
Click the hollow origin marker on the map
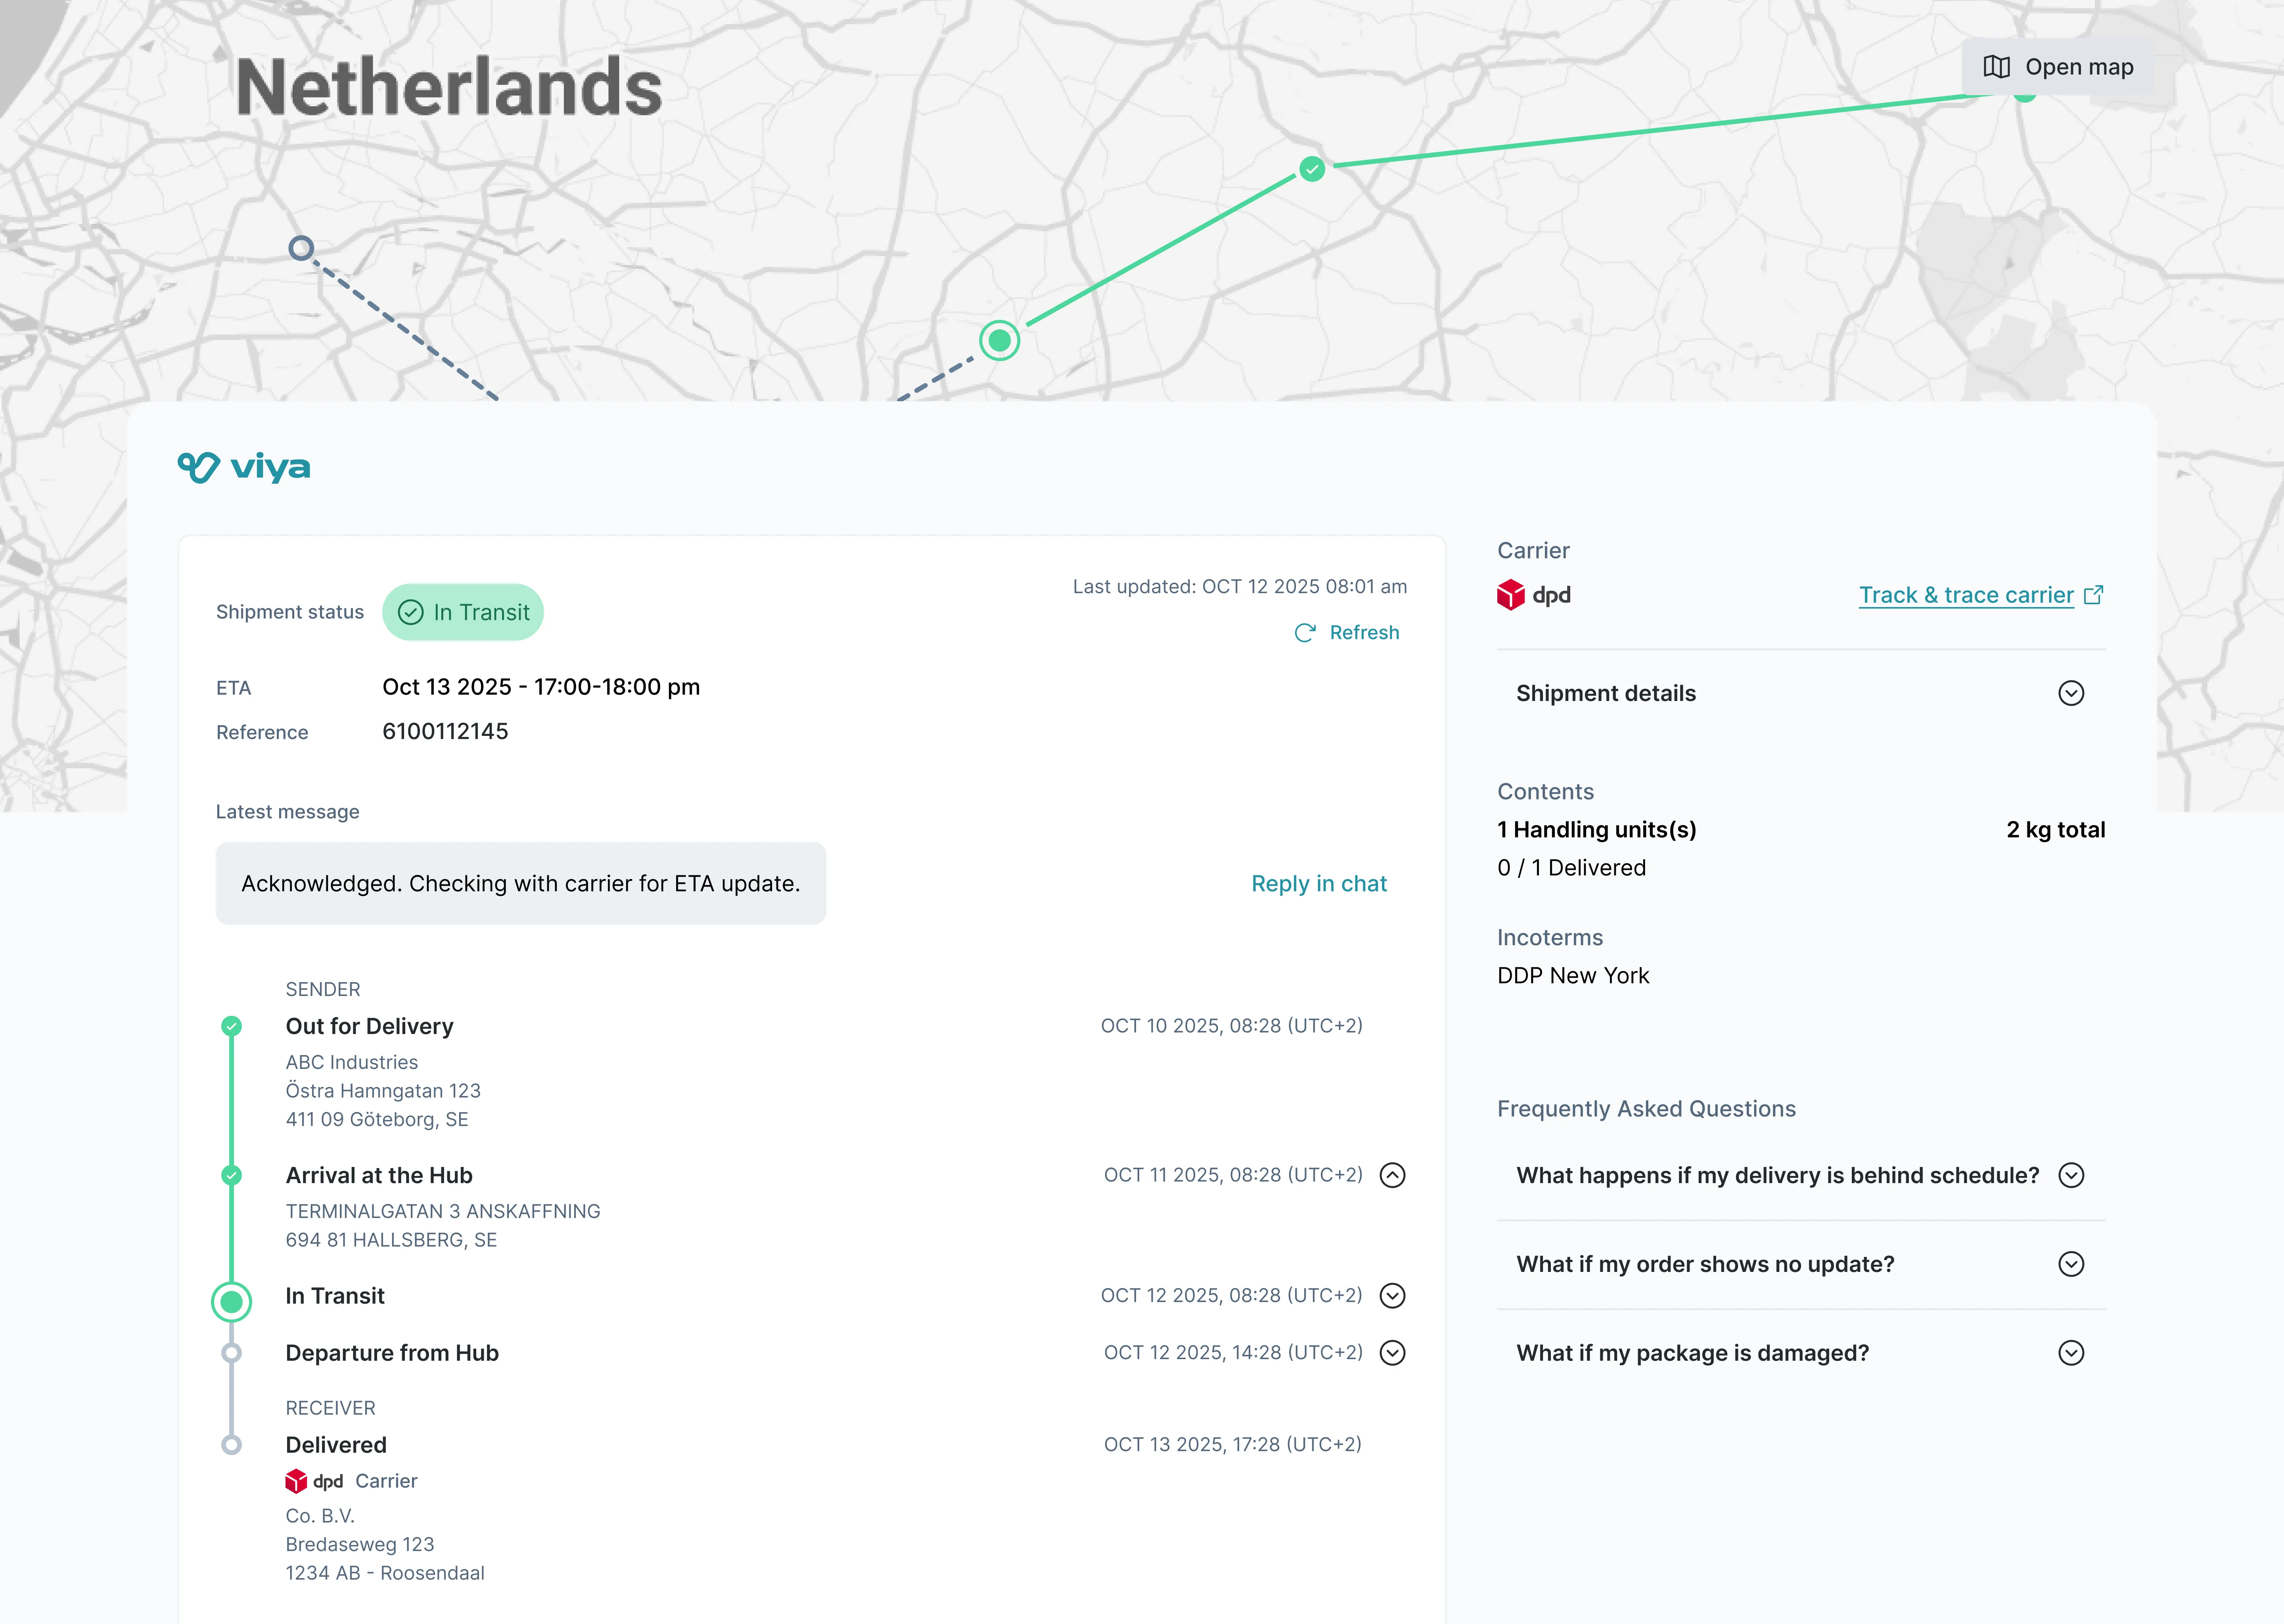[301, 247]
